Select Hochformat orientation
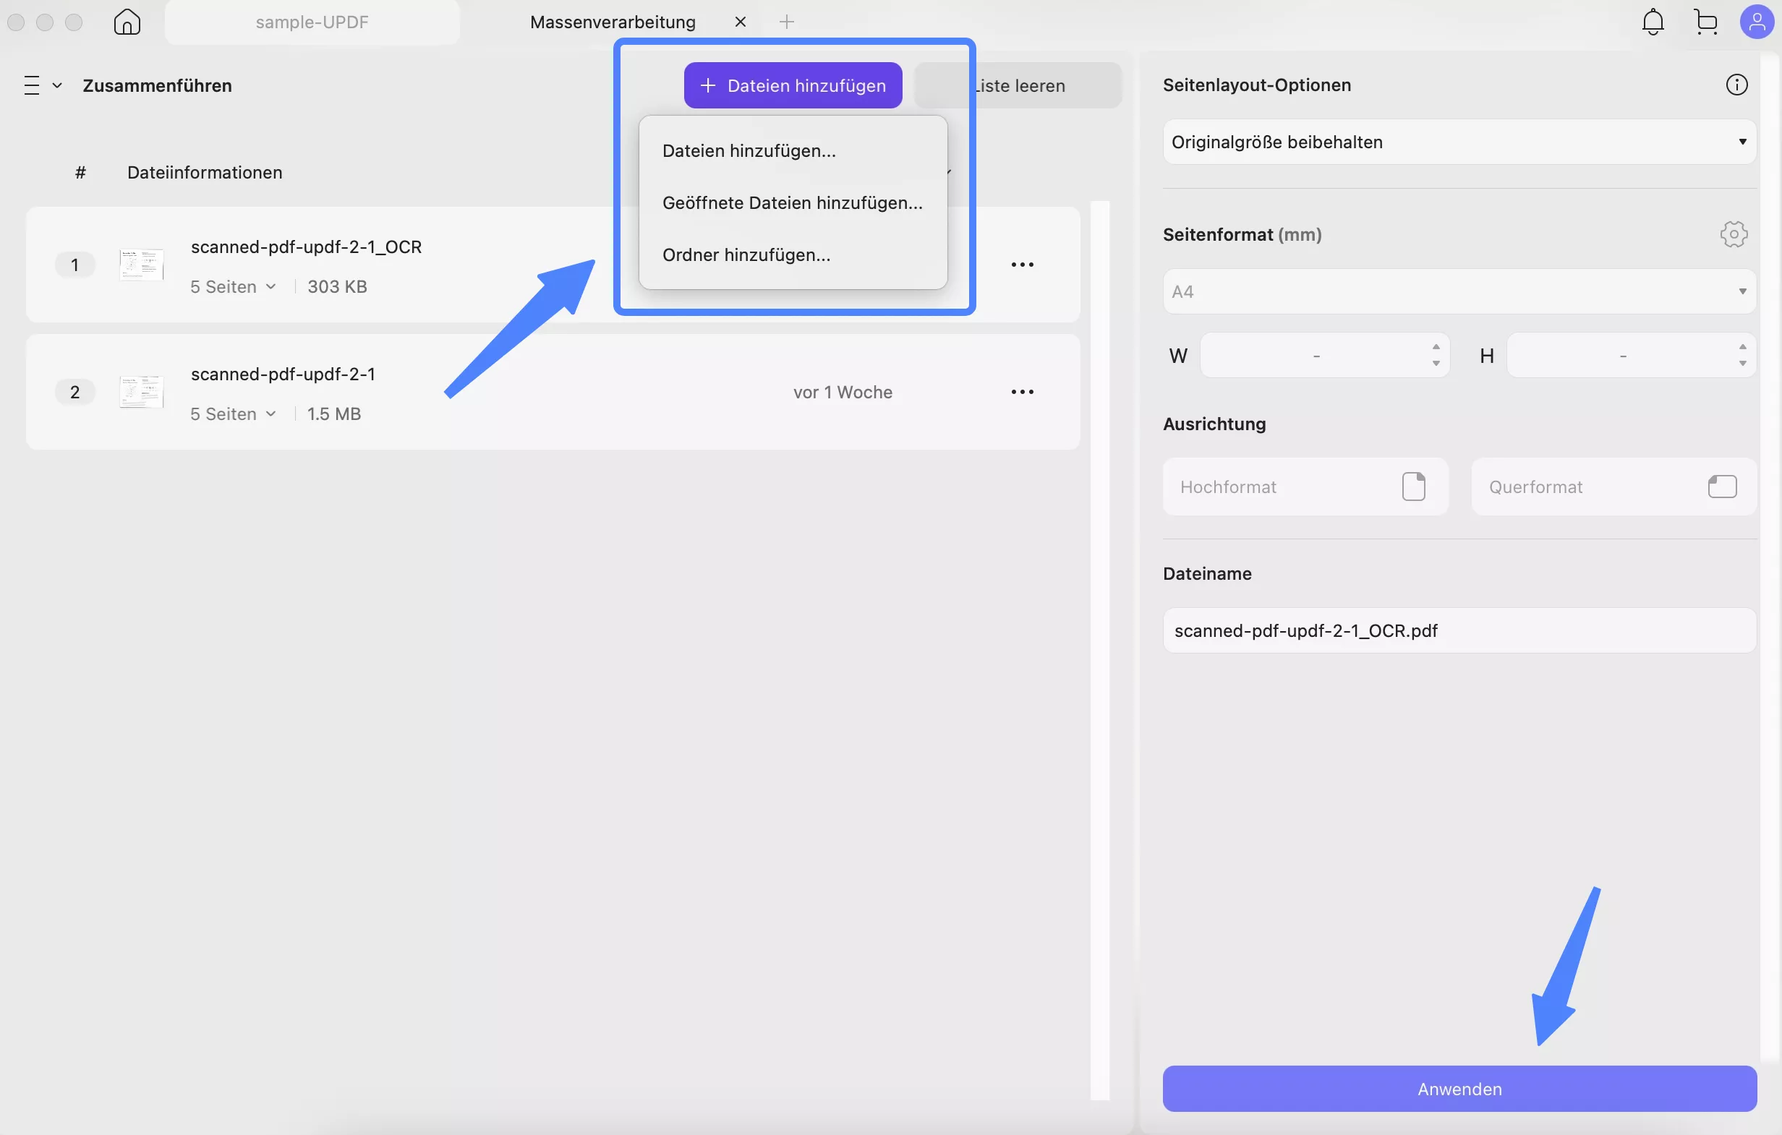 click(x=1304, y=486)
